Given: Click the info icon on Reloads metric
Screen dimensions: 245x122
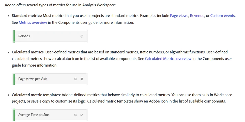Looking at the screenshot, I should 82,36.
